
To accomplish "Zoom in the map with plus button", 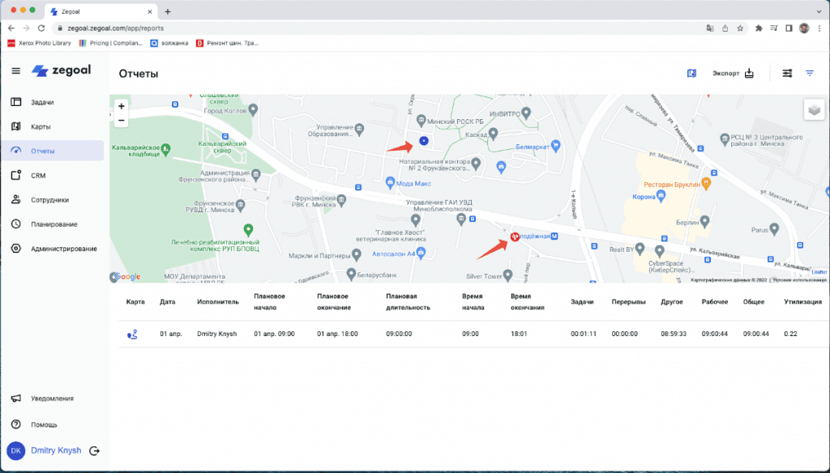I will 121,106.
